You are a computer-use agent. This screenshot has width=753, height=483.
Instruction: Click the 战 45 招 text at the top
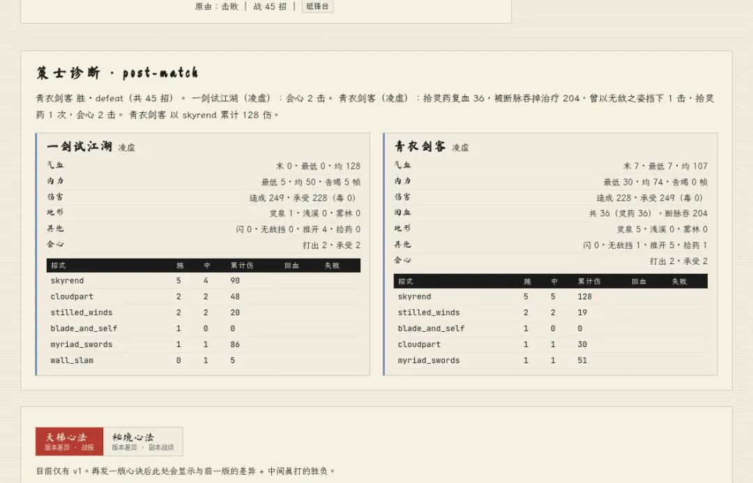pyautogui.click(x=270, y=7)
